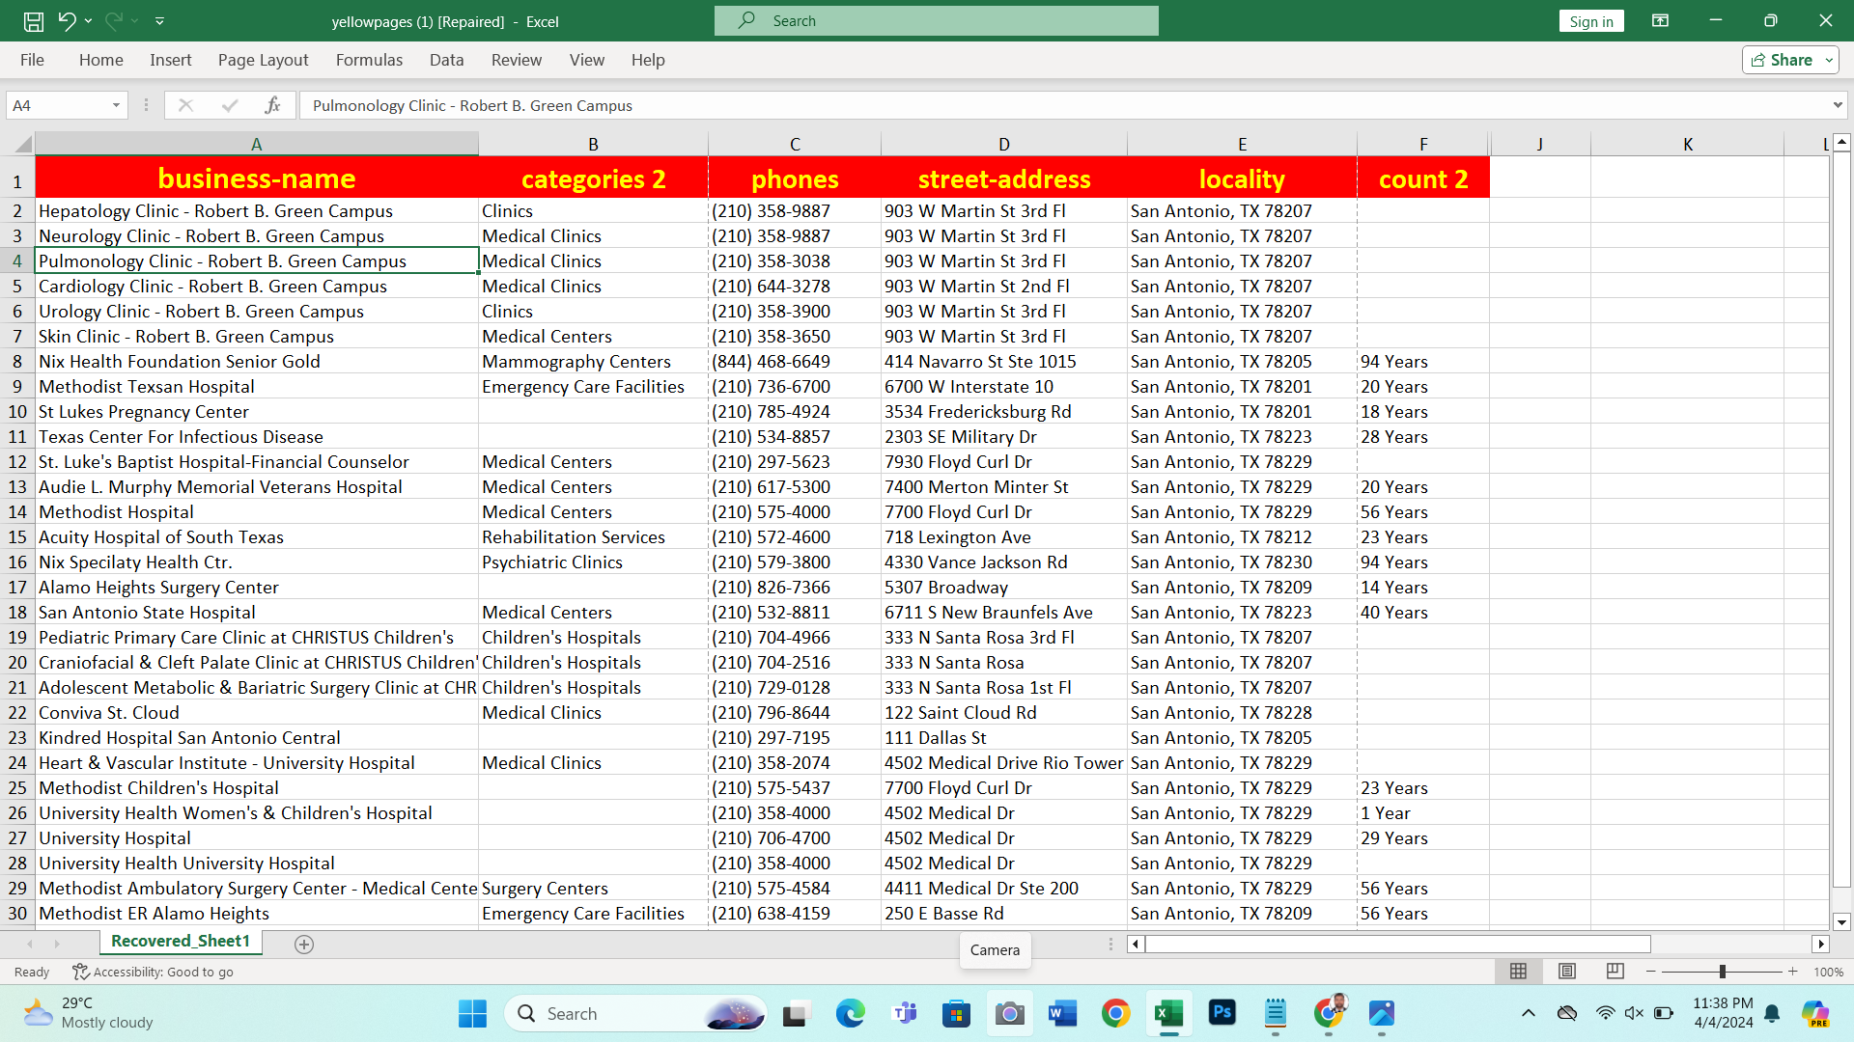The height and width of the screenshot is (1042, 1854).
Task: Click the Save icon in title bar
Action: tap(33, 20)
